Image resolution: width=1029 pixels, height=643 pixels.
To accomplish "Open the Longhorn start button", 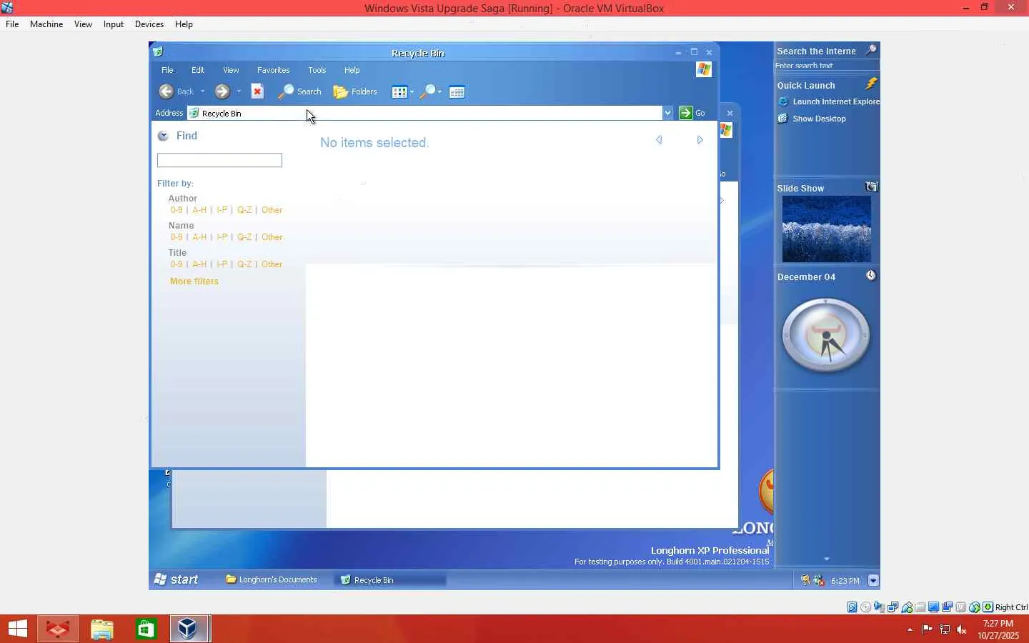I will click(x=176, y=579).
